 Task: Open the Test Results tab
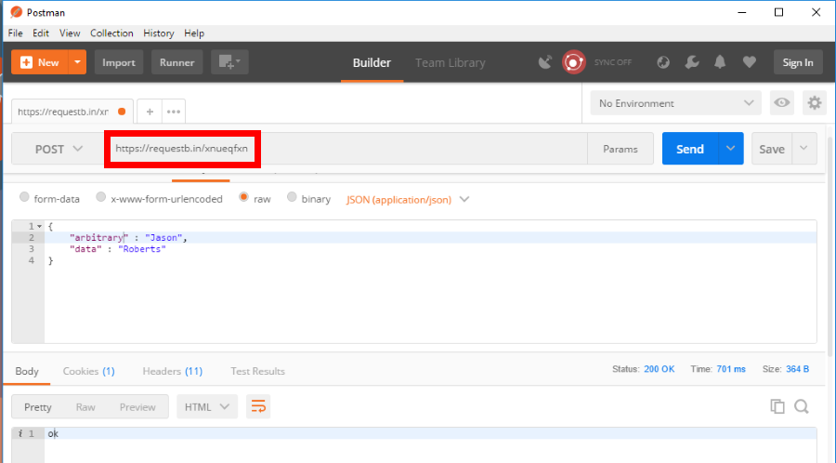[x=257, y=371]
